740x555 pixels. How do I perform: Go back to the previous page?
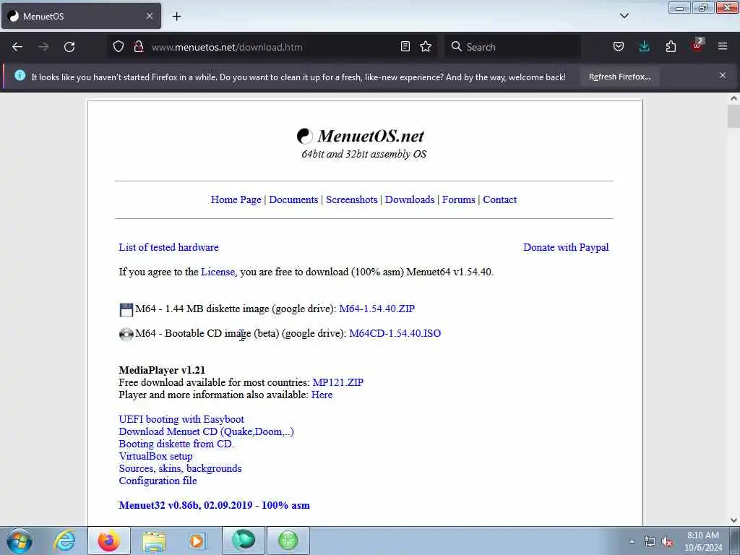[x=17, y=47]
